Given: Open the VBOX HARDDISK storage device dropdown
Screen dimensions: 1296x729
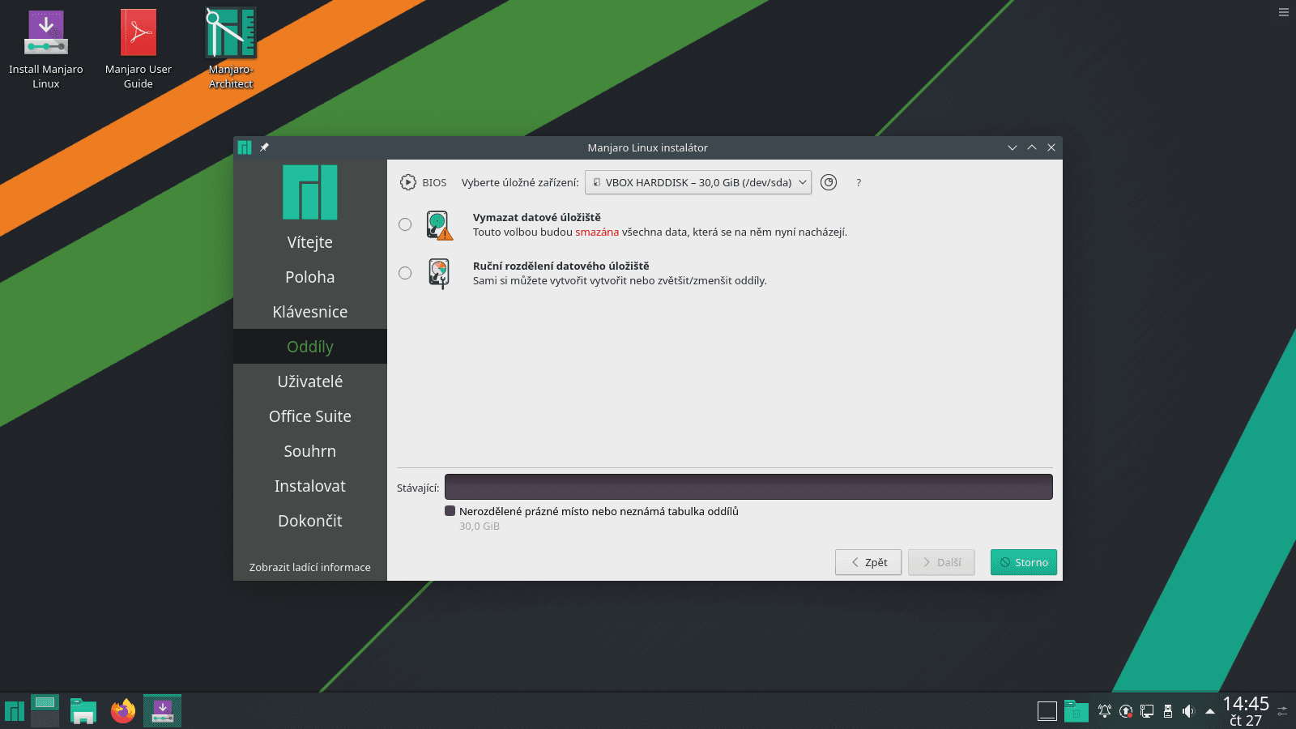Looking at the screenshot, I should point(697,182).
